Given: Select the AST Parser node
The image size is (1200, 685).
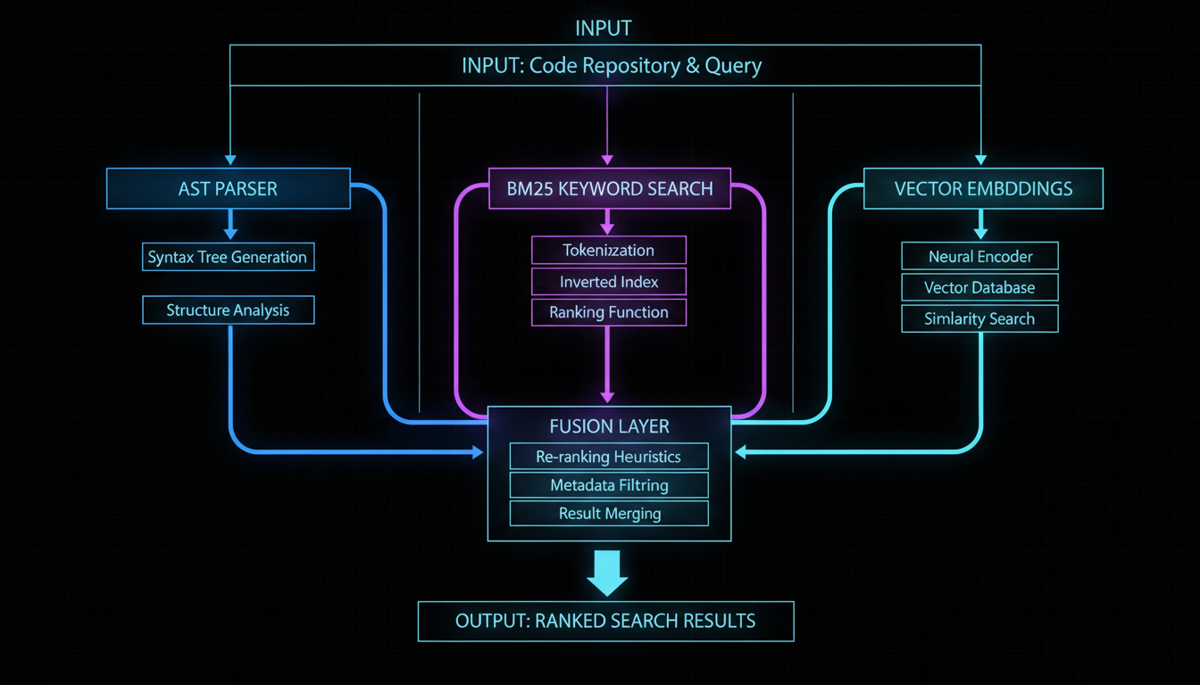Looking at the screenshot, I should point(229,188).
